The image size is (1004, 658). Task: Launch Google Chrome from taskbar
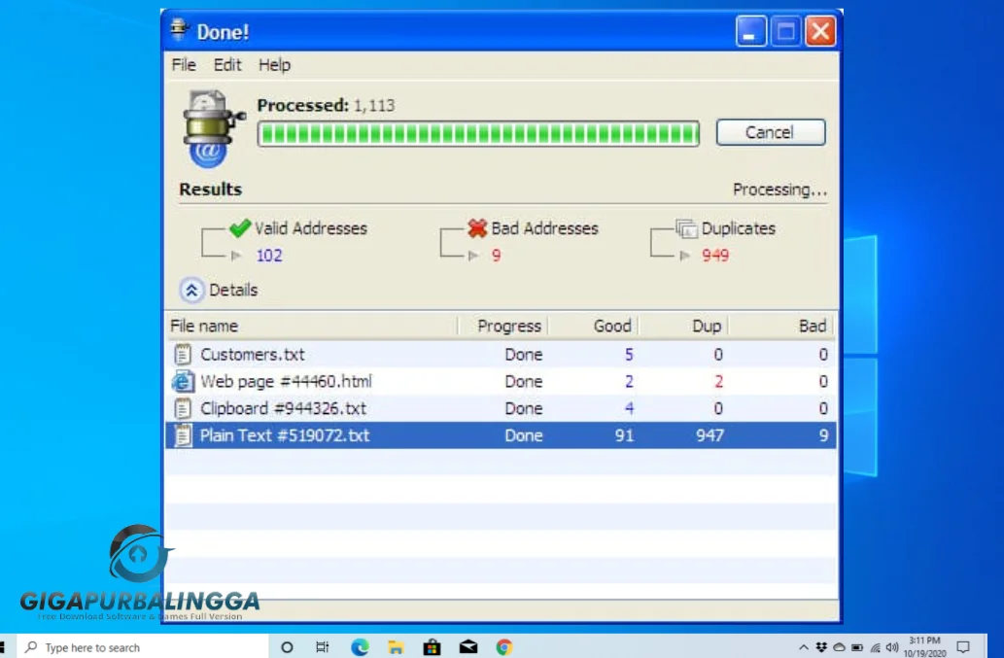coord(503,647)
